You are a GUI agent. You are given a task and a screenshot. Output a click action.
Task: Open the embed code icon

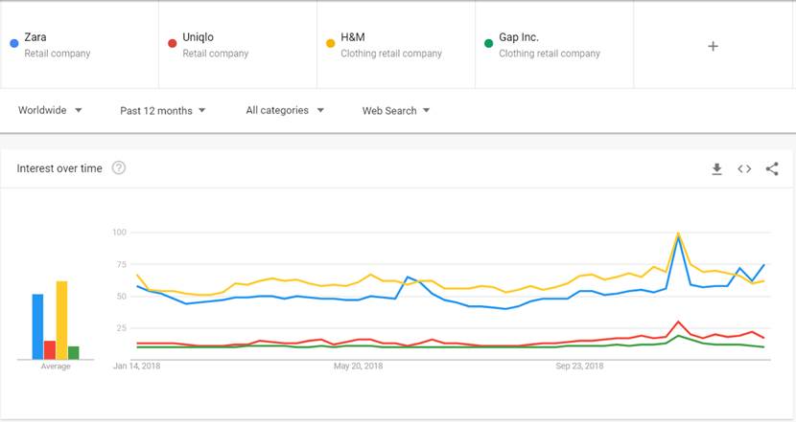[744, 169]
